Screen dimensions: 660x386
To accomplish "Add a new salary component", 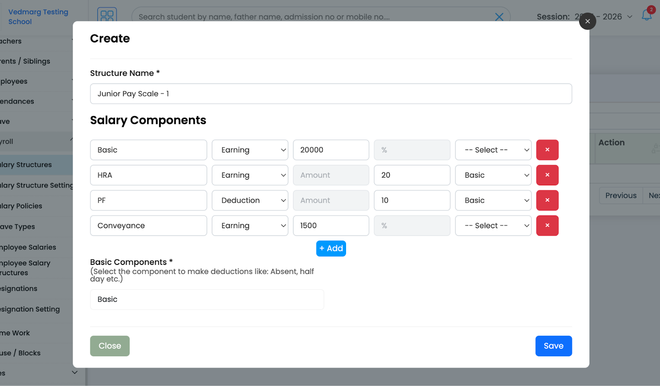I will click(331, 248).
